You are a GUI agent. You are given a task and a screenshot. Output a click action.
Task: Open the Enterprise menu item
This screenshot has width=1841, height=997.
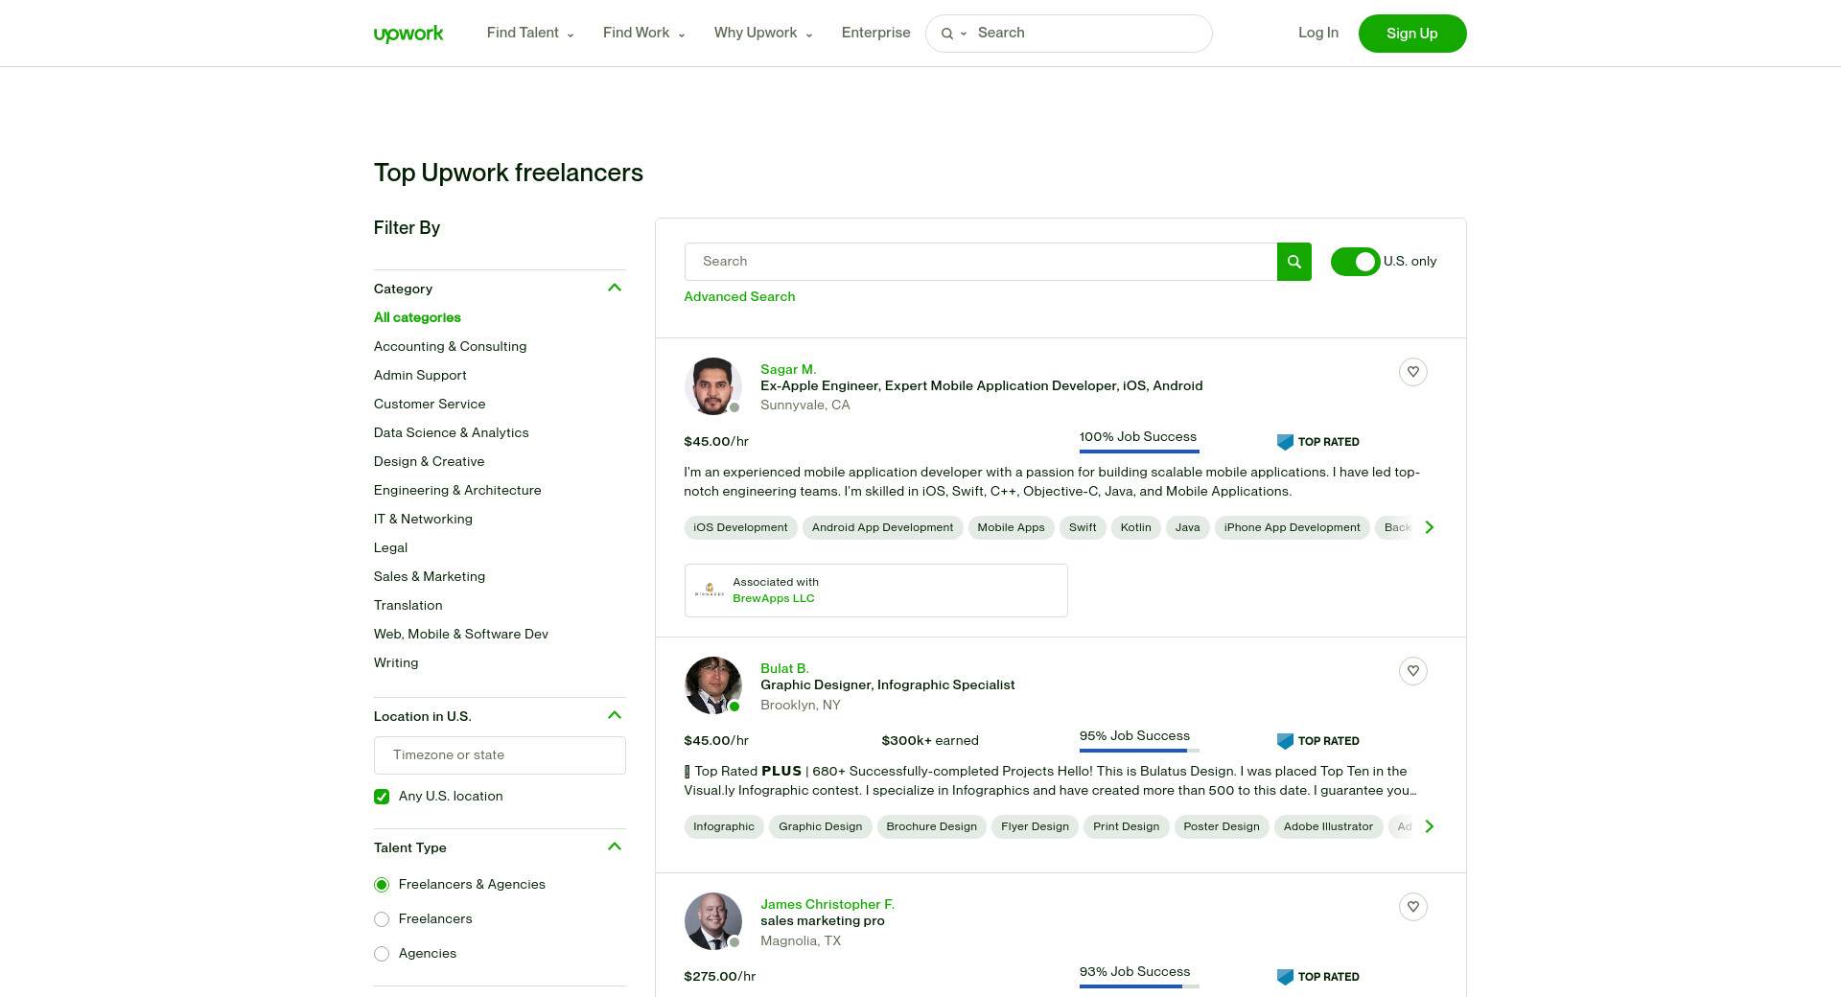pos(875,34)
